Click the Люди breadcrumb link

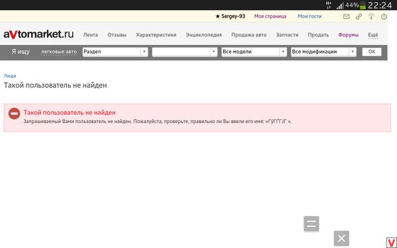pos(10,76)
